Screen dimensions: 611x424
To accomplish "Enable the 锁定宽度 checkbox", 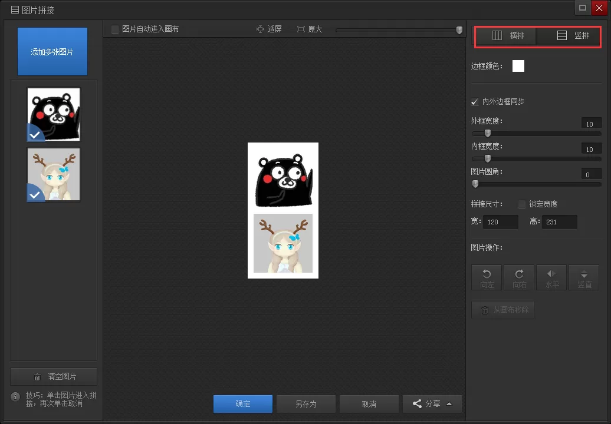I will (x=522, y=204).
